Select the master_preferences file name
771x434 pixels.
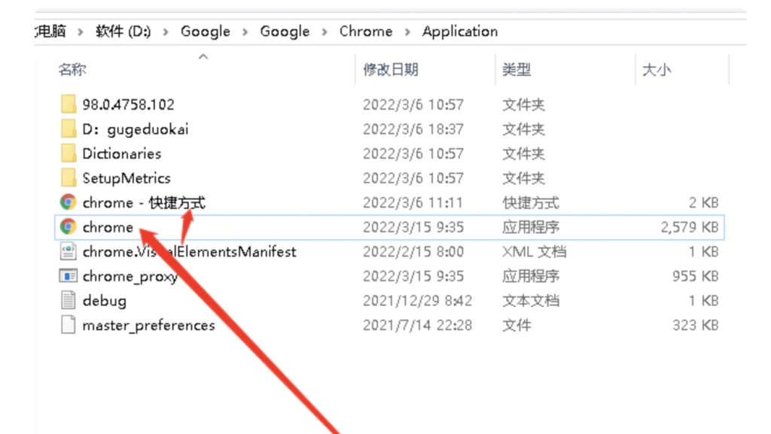tap(148, 326)
